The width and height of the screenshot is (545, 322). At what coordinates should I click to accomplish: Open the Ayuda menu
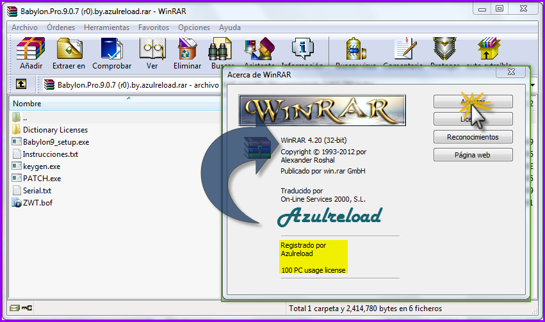point(230,28)
